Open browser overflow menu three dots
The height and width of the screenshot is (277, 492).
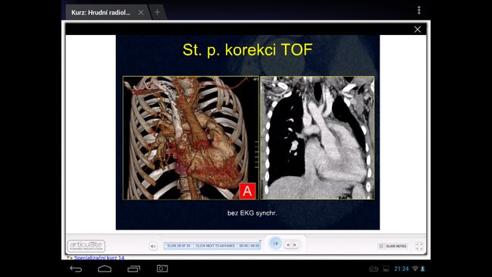pyautogui.click(x=419, y=11)
